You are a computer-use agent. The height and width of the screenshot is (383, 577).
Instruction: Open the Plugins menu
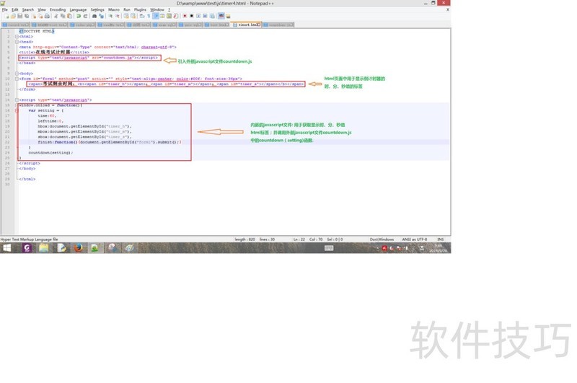tap(140, 9)
